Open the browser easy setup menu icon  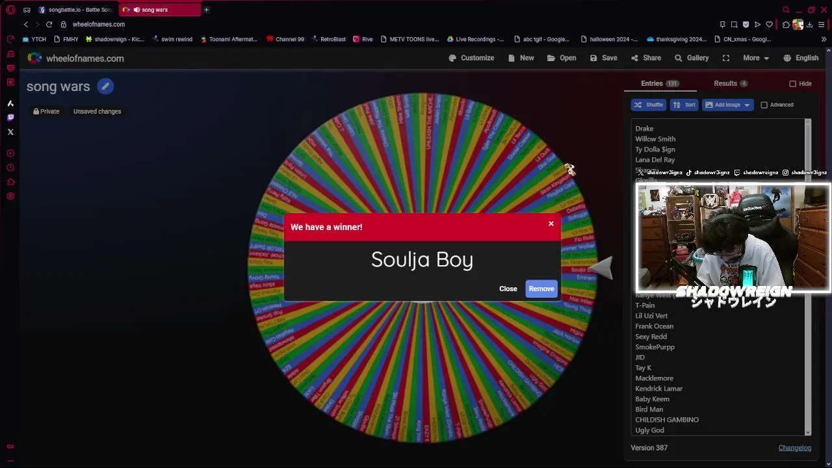coord(822,25)
